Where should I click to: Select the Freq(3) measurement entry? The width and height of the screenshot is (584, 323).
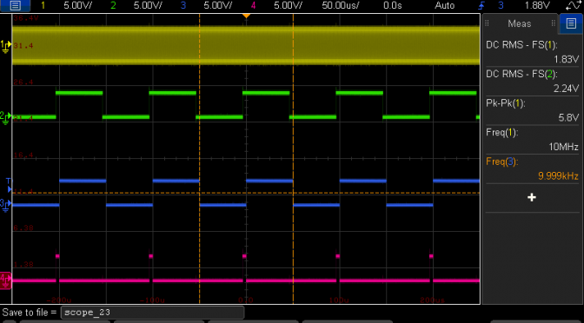pos(532,169)
